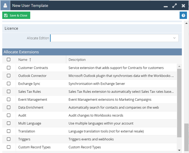Click the extensions list scroll down arrow

[179, 150]
